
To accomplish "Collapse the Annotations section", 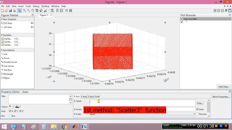I will 2,50.
